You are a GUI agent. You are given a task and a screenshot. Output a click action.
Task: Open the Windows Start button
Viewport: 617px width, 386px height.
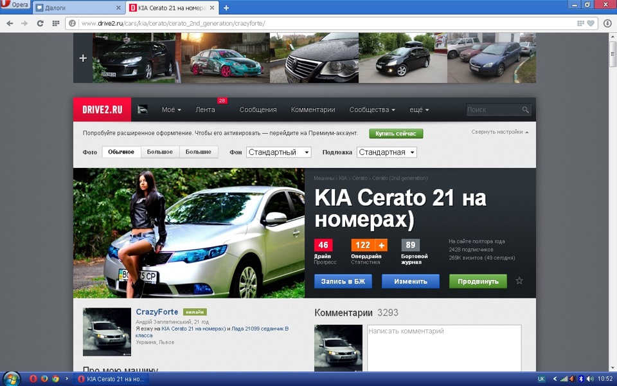click(12, 378)
